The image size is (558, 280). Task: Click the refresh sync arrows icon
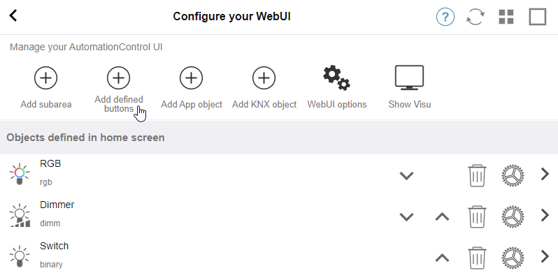[x=475, y=17]
